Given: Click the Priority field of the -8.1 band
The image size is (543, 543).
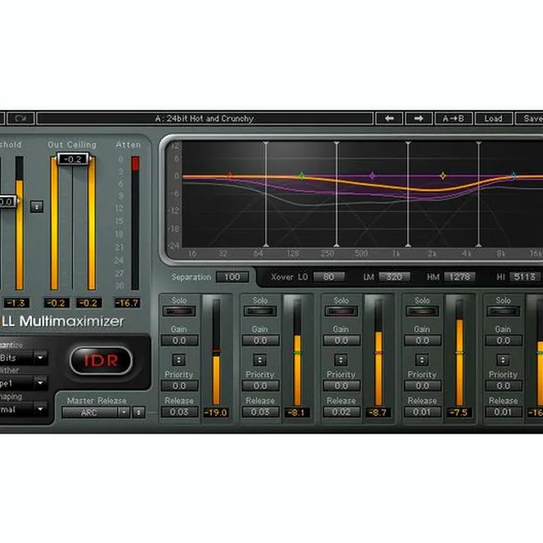Looking at the screenshot, I should pos(260,385).
